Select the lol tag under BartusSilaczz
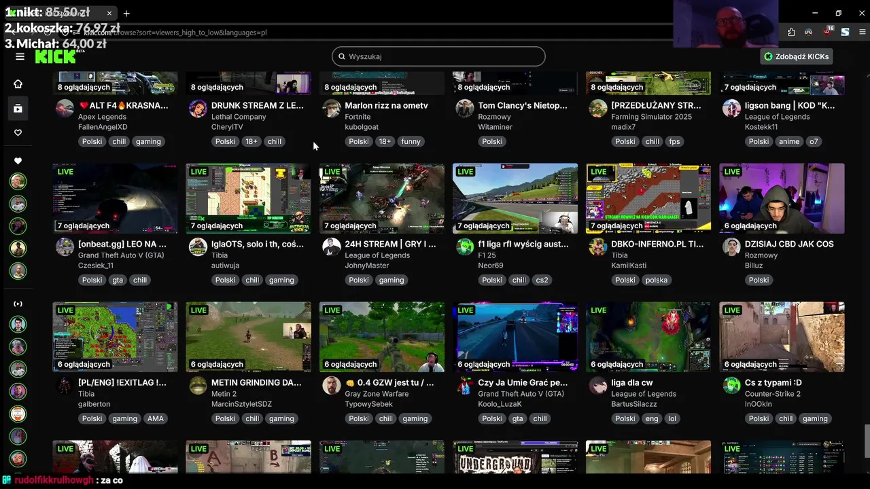Image resolution: width=870 pixels, height=489 pixels. pos(672,418)
